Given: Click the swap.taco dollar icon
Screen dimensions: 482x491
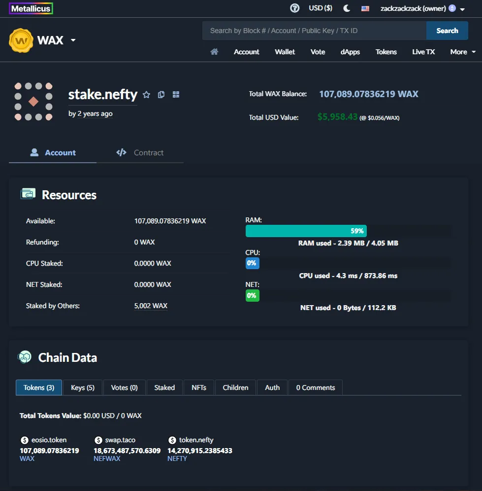Looking at the screenshot, I should [98, 440].
